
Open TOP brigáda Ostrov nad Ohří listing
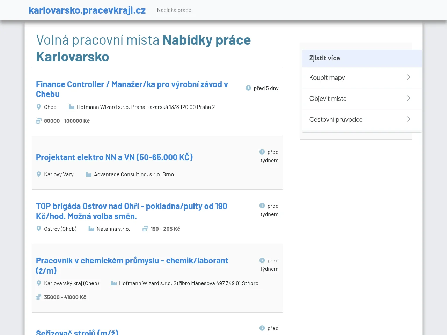(132, 211)
